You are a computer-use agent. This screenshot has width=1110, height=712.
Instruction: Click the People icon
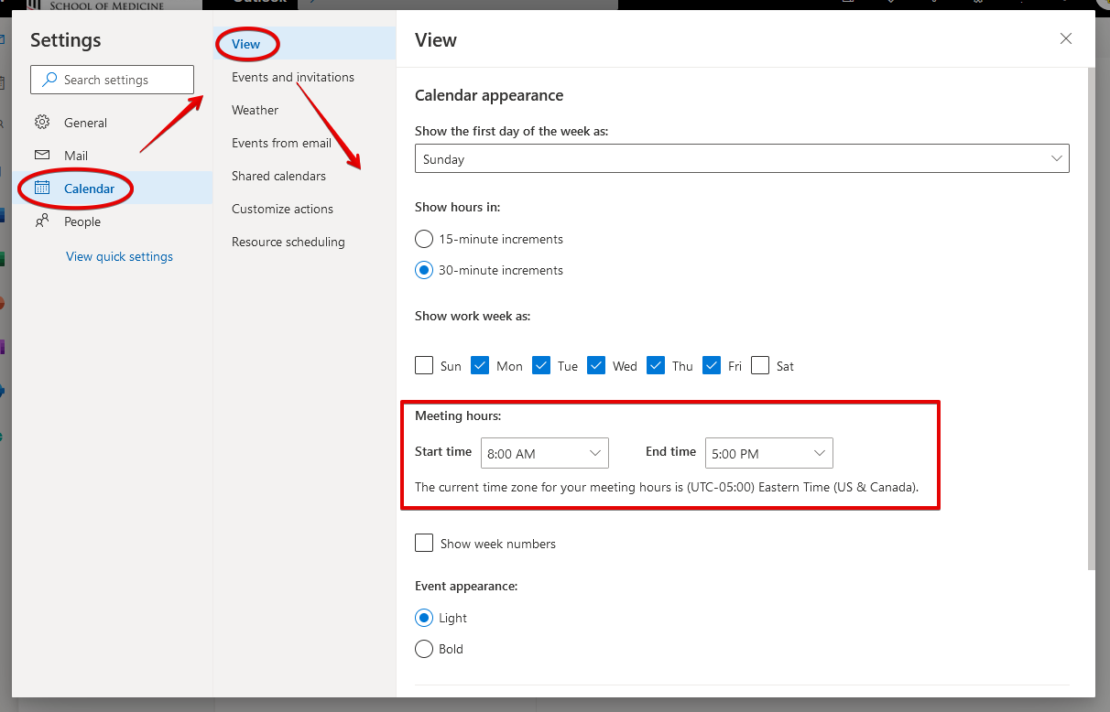click(42, 221)
